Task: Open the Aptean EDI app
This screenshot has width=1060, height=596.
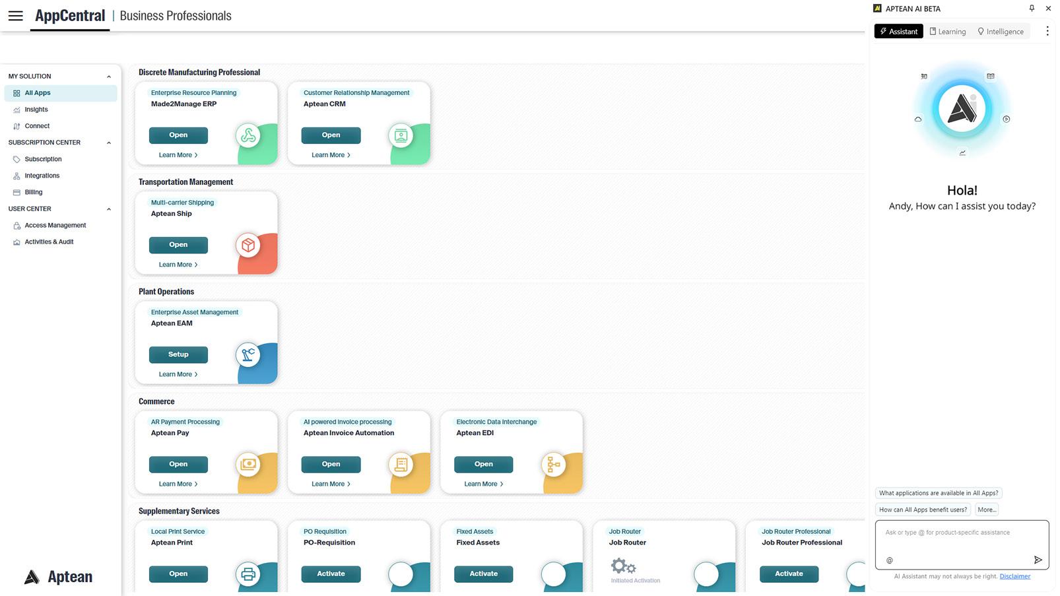Action: click(483, 464)
